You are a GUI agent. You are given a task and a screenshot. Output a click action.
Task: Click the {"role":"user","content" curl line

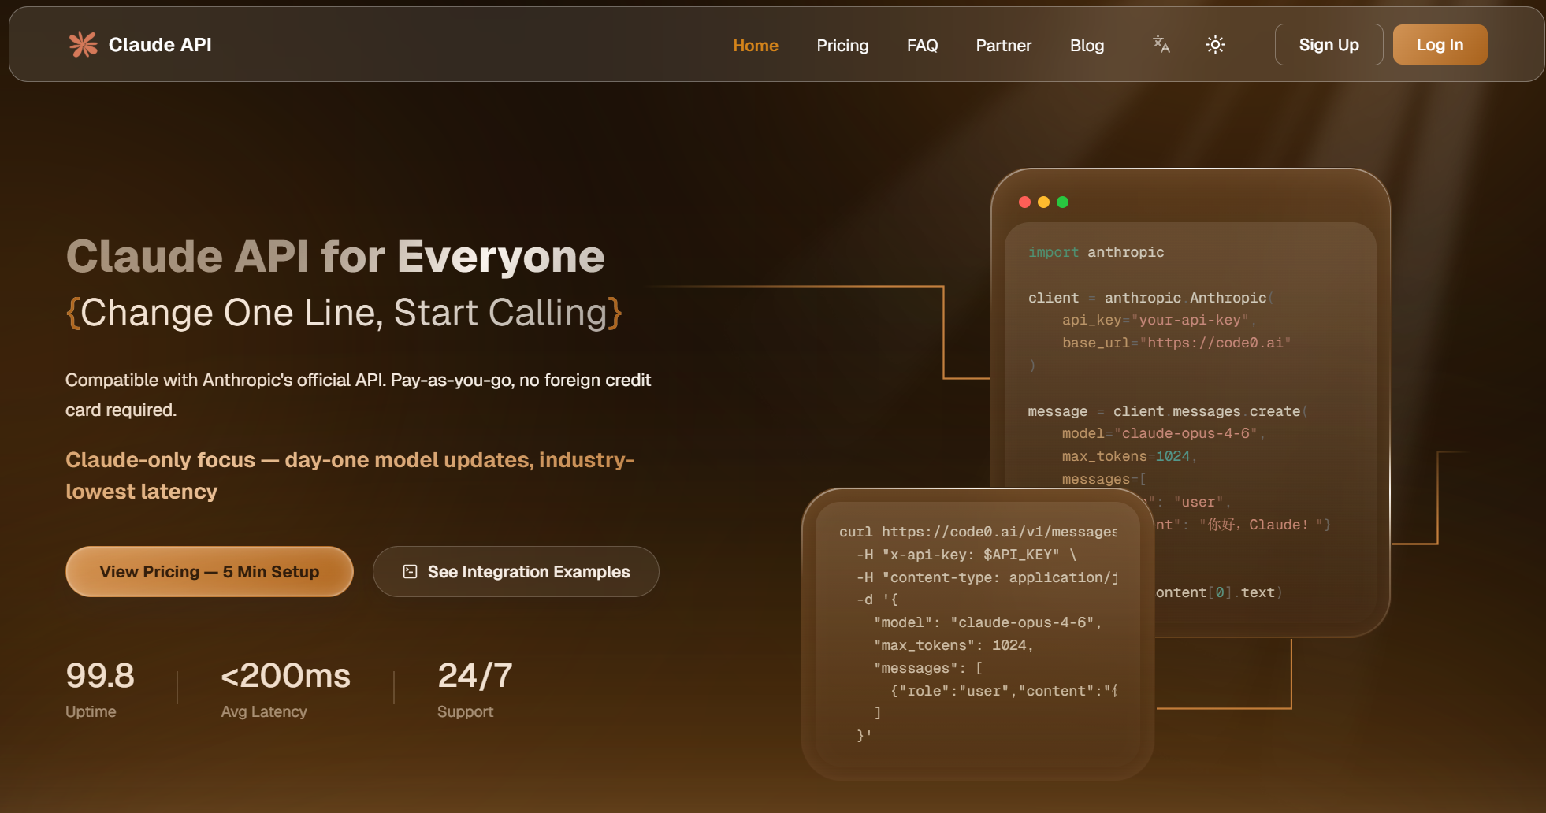click(x=1004, y=691)
